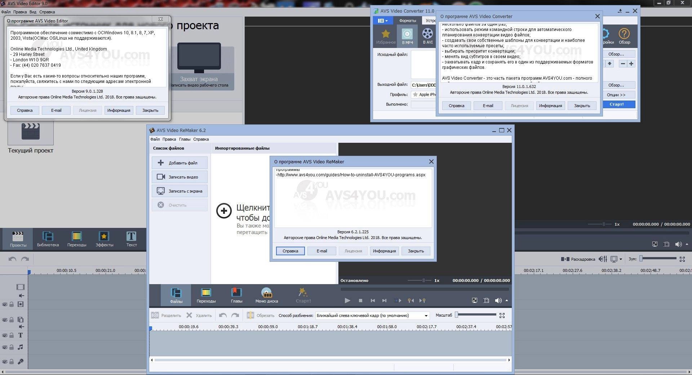
Task: Click zoom-to-fit icon next to Масштаб slider
Action: (x=502, y=316)
